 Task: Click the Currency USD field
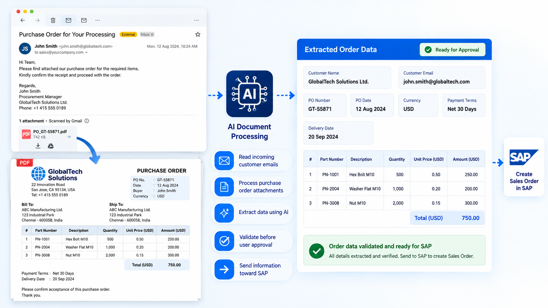pyautogui.click(x=418, y=105)
